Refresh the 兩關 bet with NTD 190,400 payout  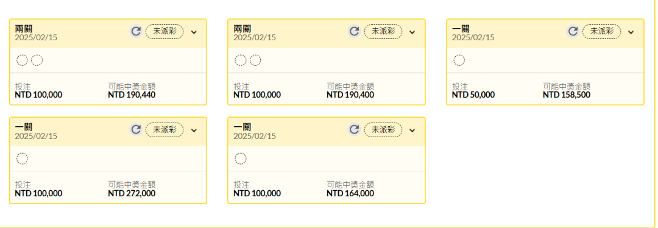click(355, 32)
